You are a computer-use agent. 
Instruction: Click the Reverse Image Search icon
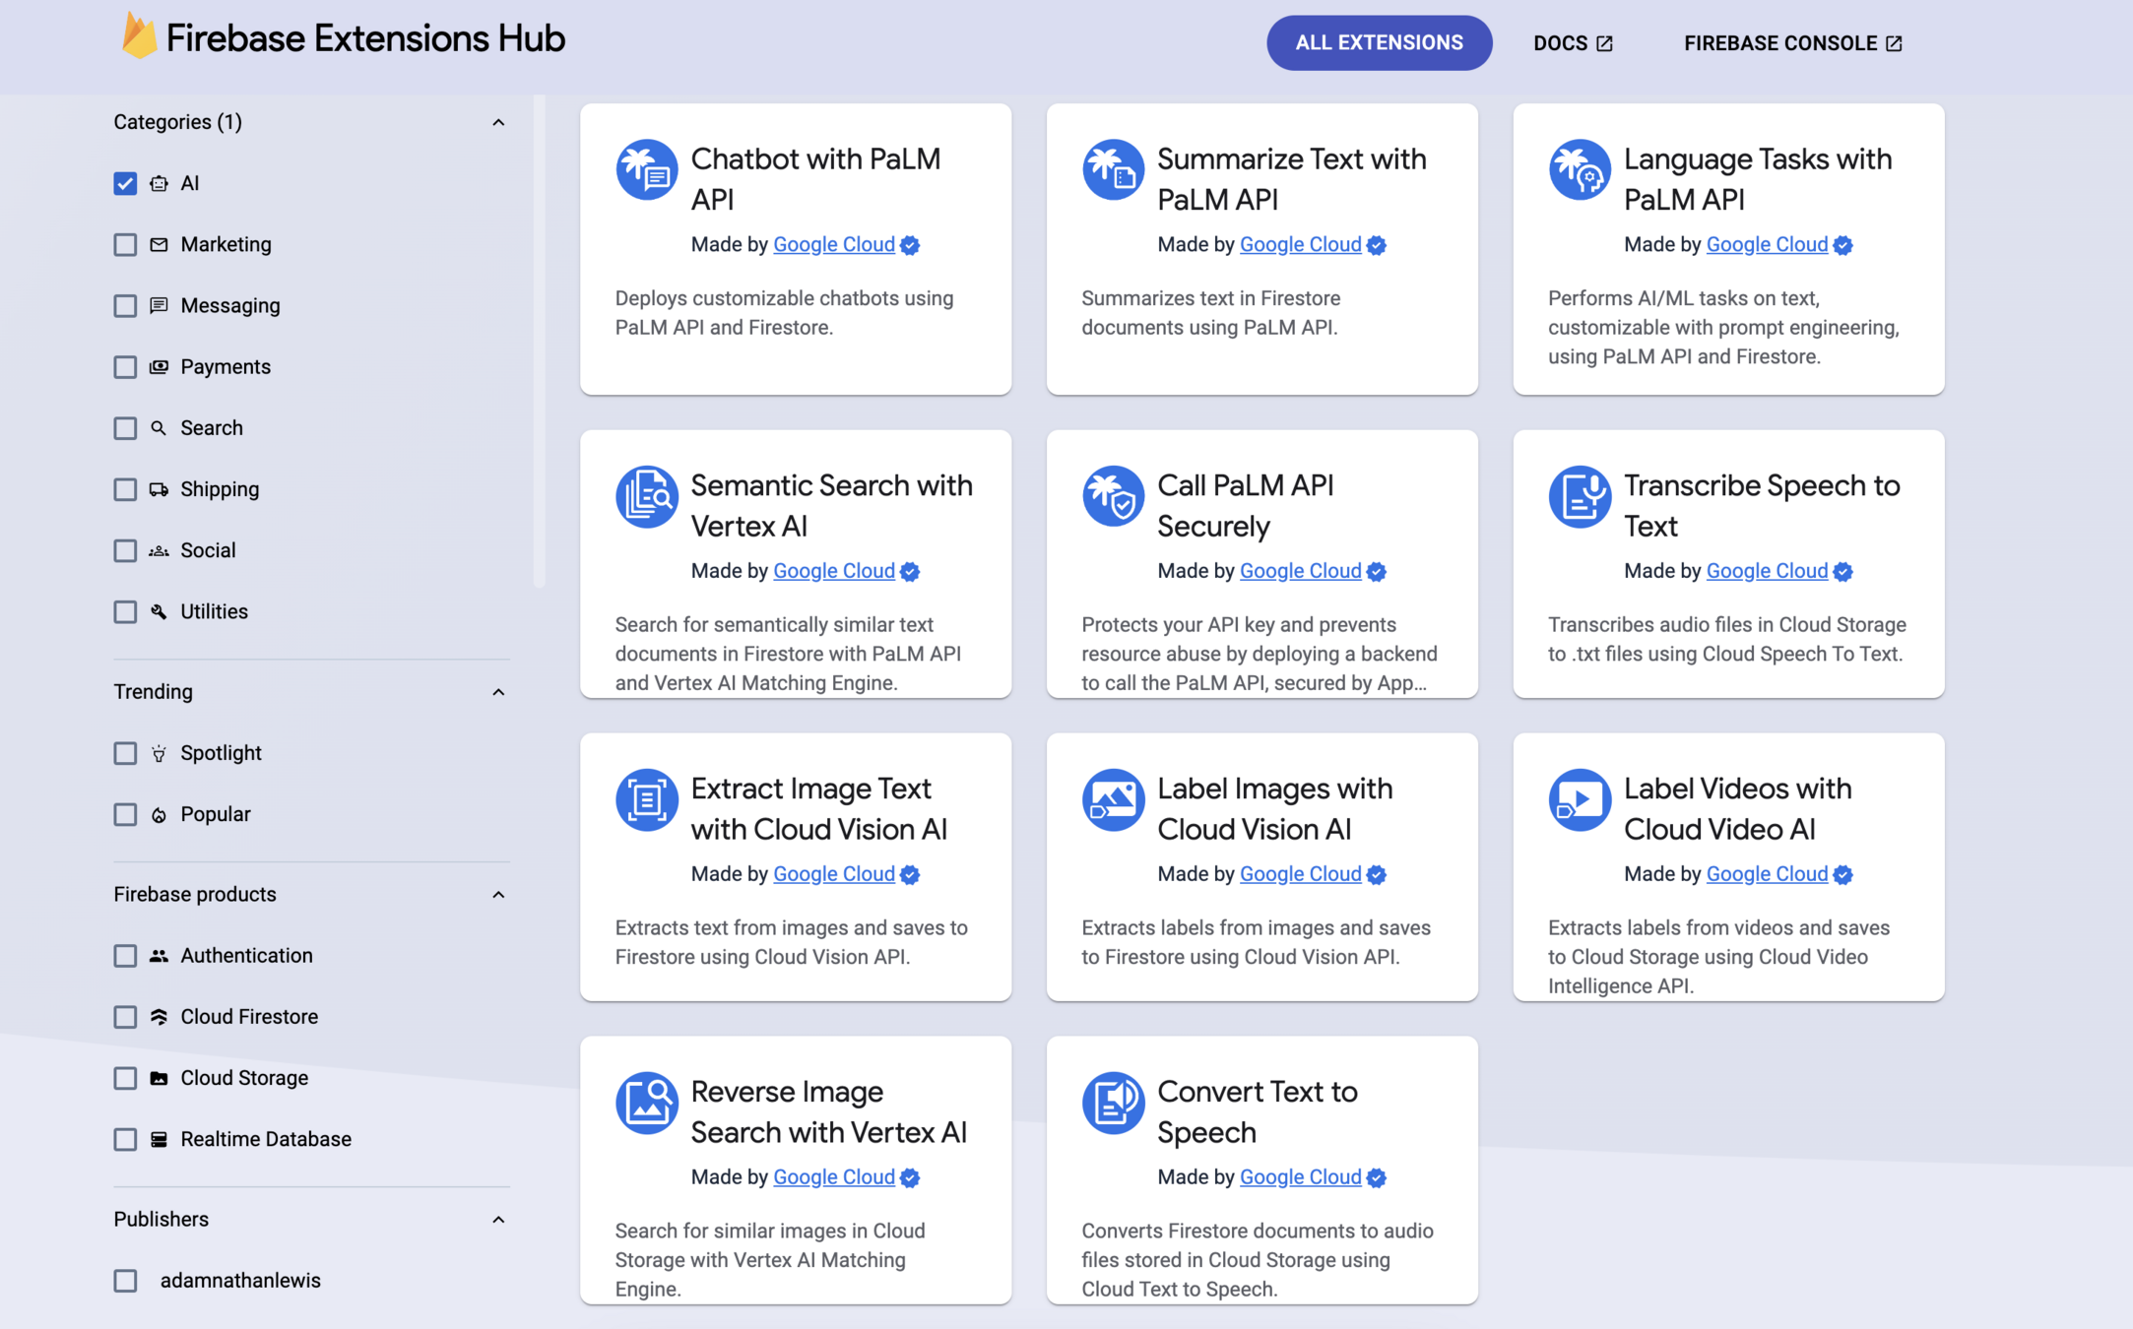click(646, 1103)
